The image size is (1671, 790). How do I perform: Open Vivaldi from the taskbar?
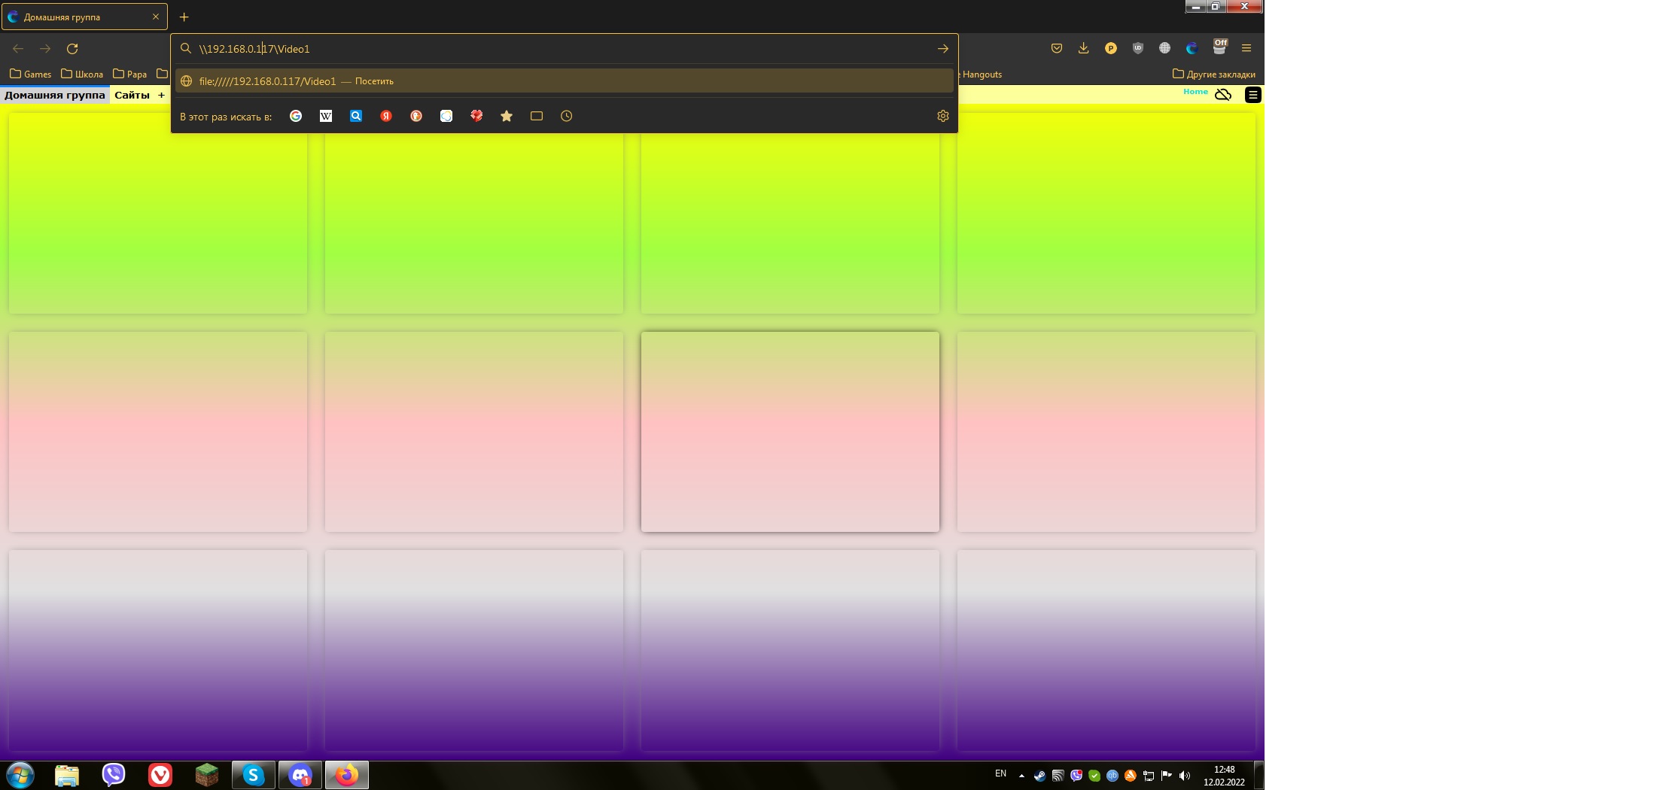(x=160, y=775)
